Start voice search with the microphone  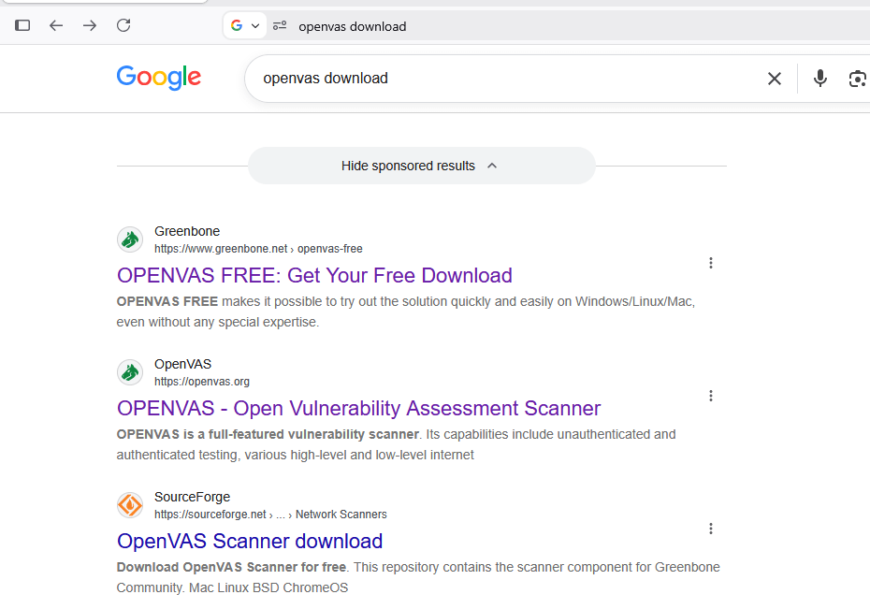pyautogui.click(x=820, y=79)
